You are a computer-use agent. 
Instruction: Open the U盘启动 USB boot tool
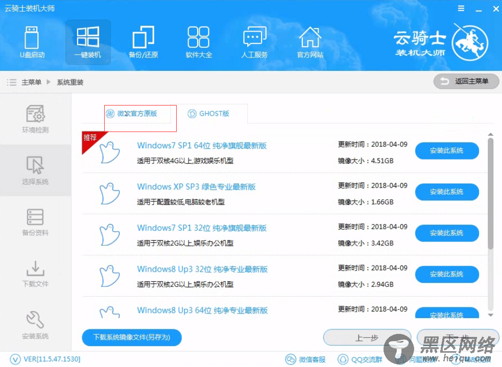click(x=32, y=42)
